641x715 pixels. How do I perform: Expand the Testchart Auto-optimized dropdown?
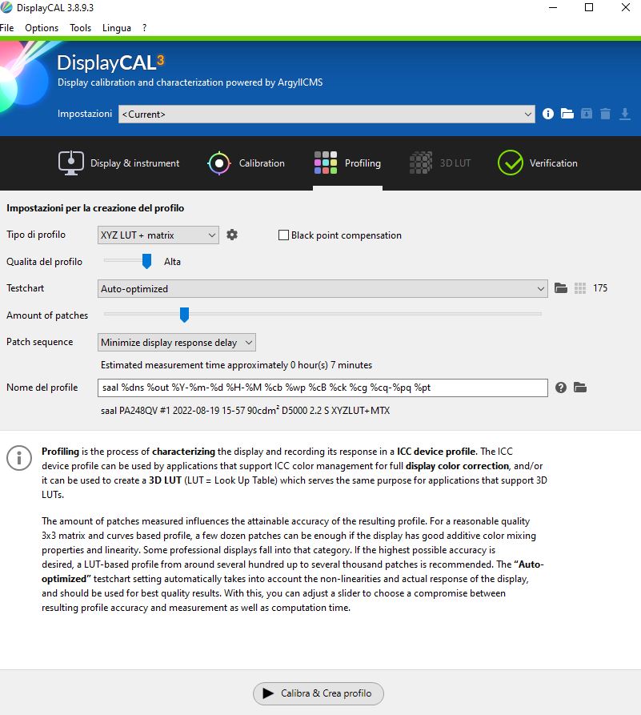pyautogui.click(x=323, y=289)
